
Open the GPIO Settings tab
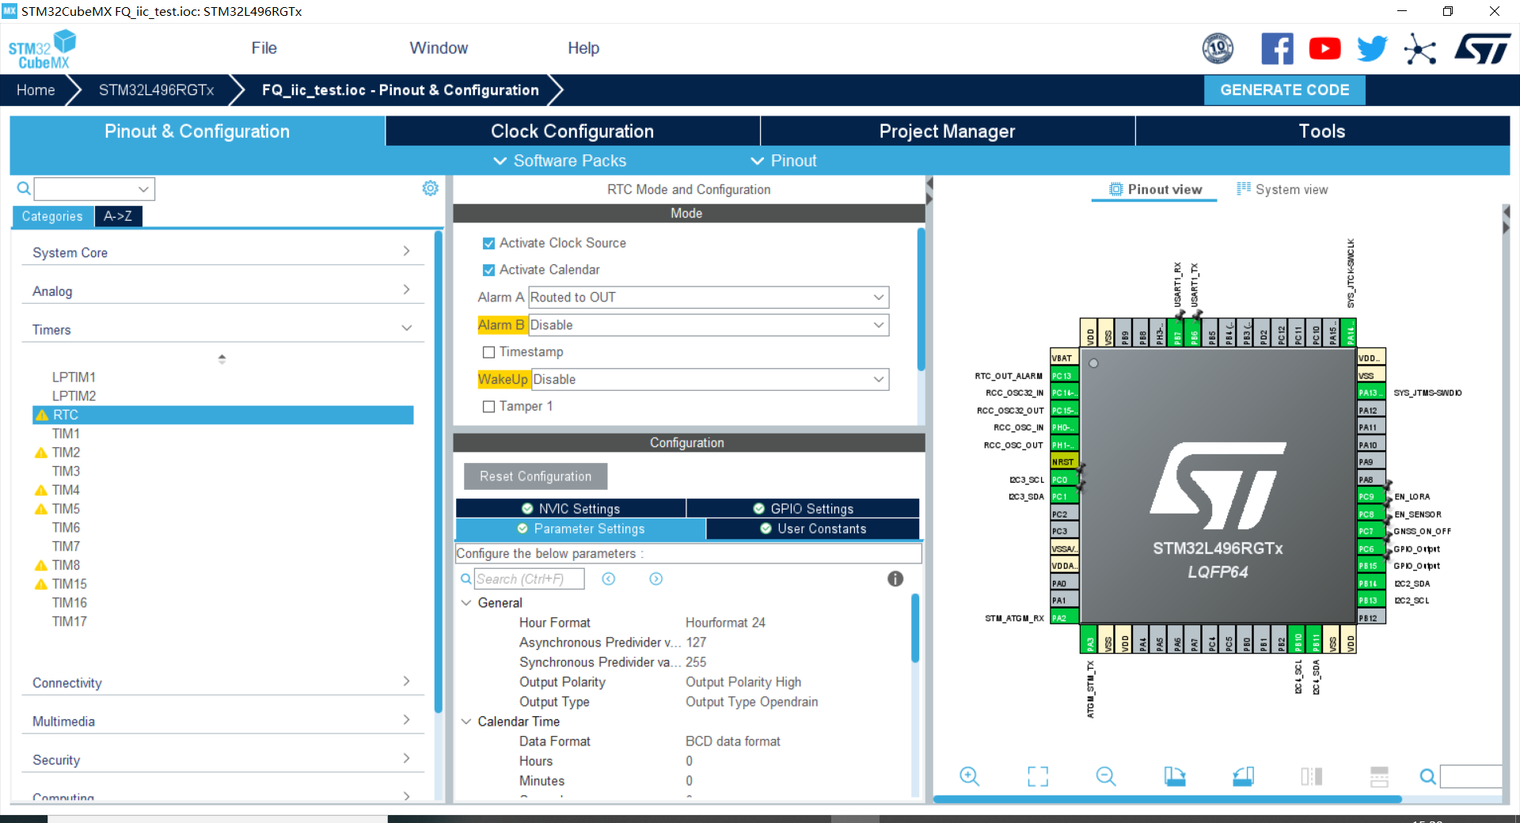(803, 509)
